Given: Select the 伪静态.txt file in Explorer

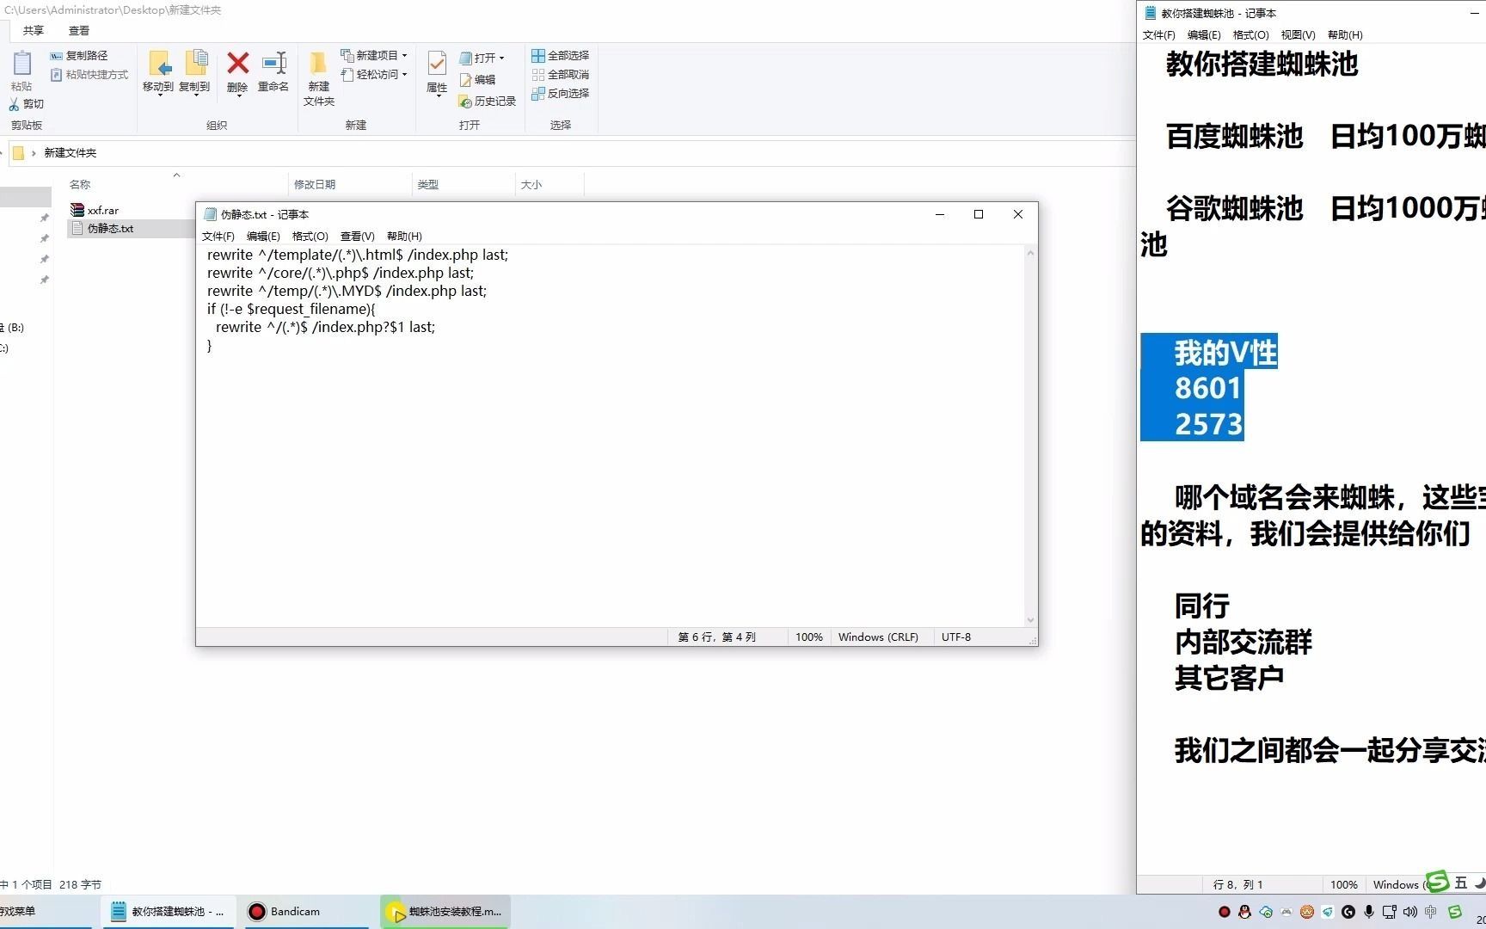Looking at the screenshot, I should pos(102,228).
